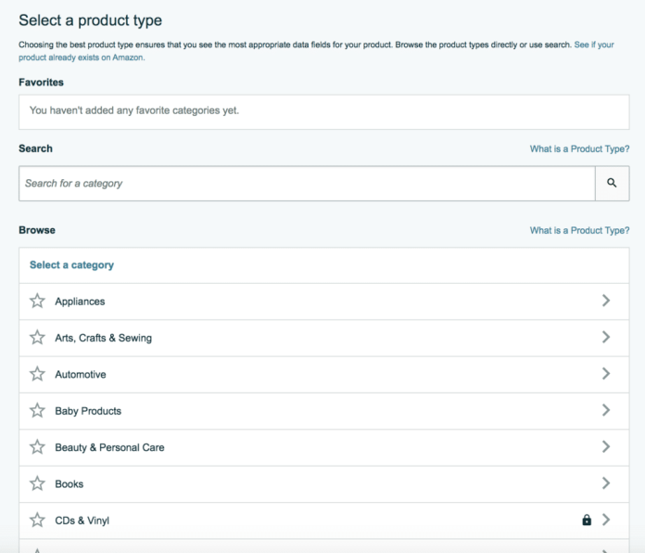Click the lock icon on CDs & Vinyl
Viewport: 645px width, 553px height.
coord(586,521)
